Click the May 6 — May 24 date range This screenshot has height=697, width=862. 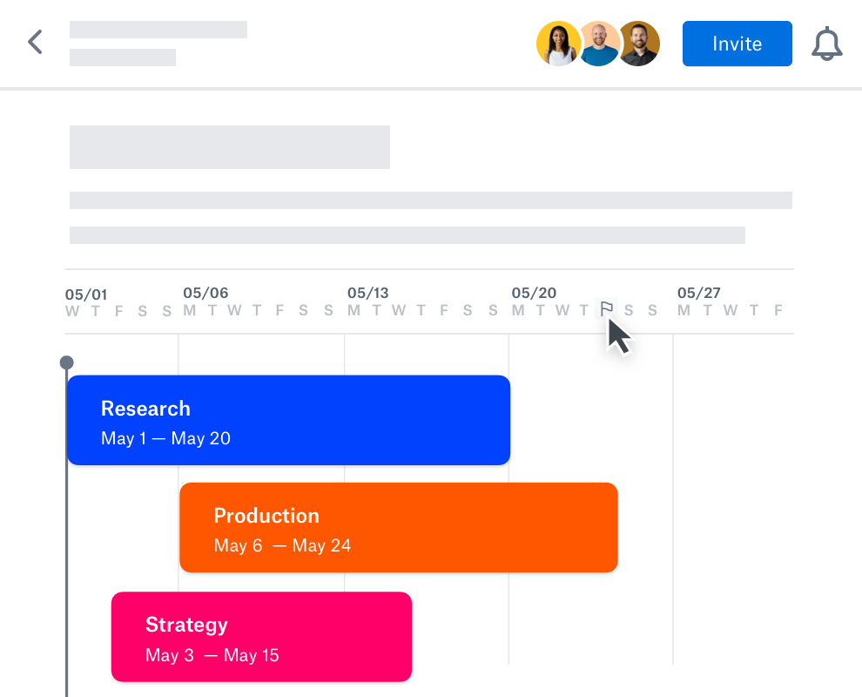pos(282,545)
